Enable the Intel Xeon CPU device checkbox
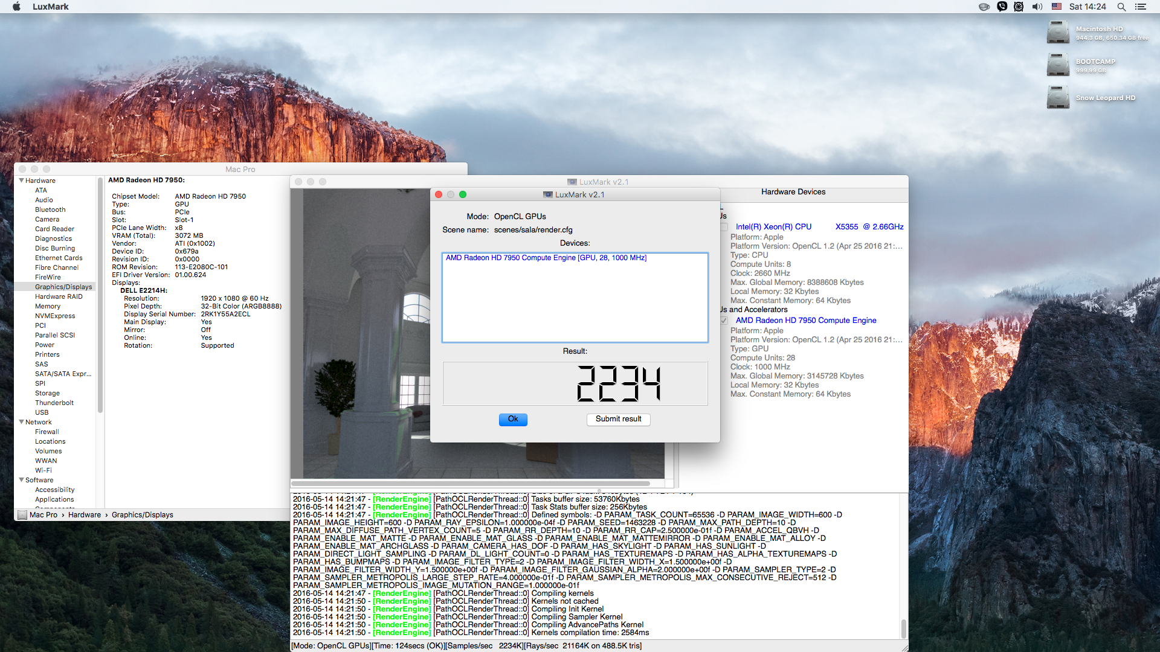 coord(724,227)
